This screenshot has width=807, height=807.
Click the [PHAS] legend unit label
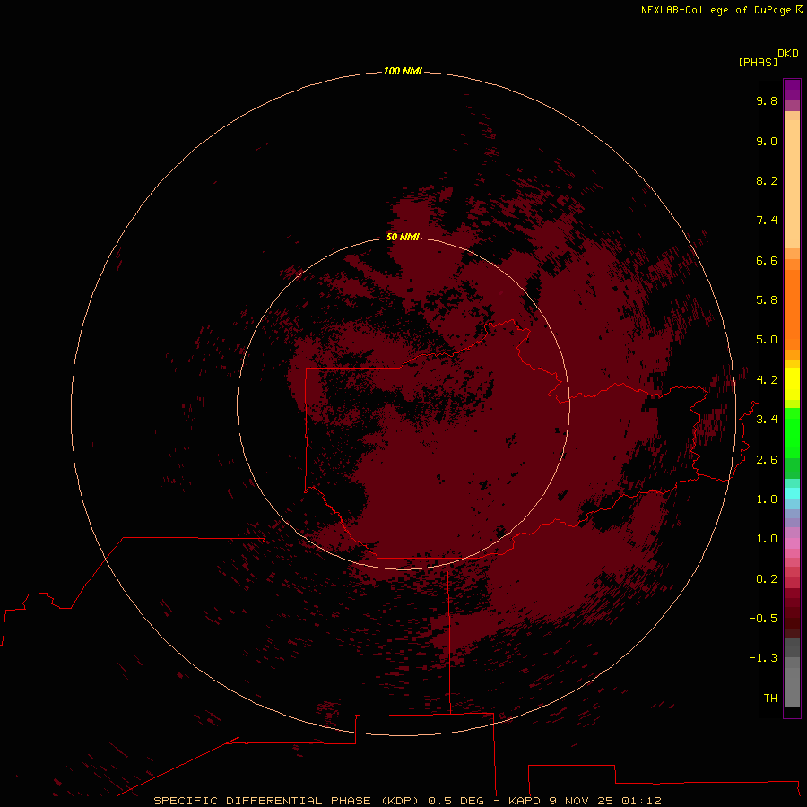(x=758, y=62)
